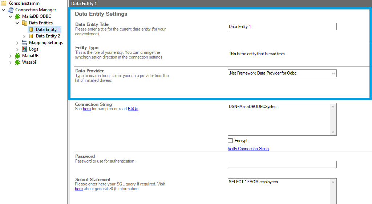Screen dimensions: 372x204
Task: Expand the Logs tree node
Action: click(x=17, y=49)
